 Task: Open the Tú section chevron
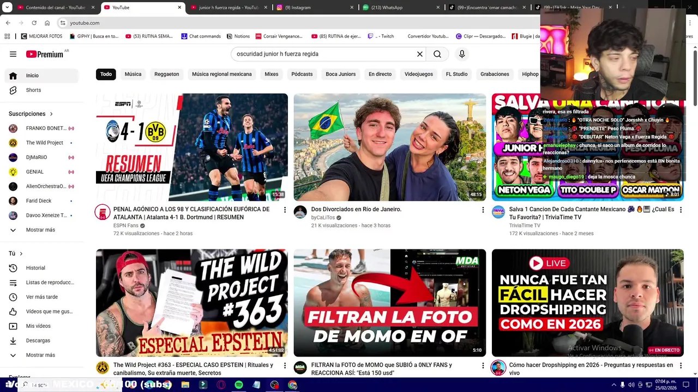tap(21, 254)
